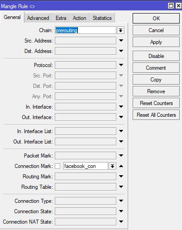
Task: Expand the Out. Interface List field
Action: tap(121, 141)
